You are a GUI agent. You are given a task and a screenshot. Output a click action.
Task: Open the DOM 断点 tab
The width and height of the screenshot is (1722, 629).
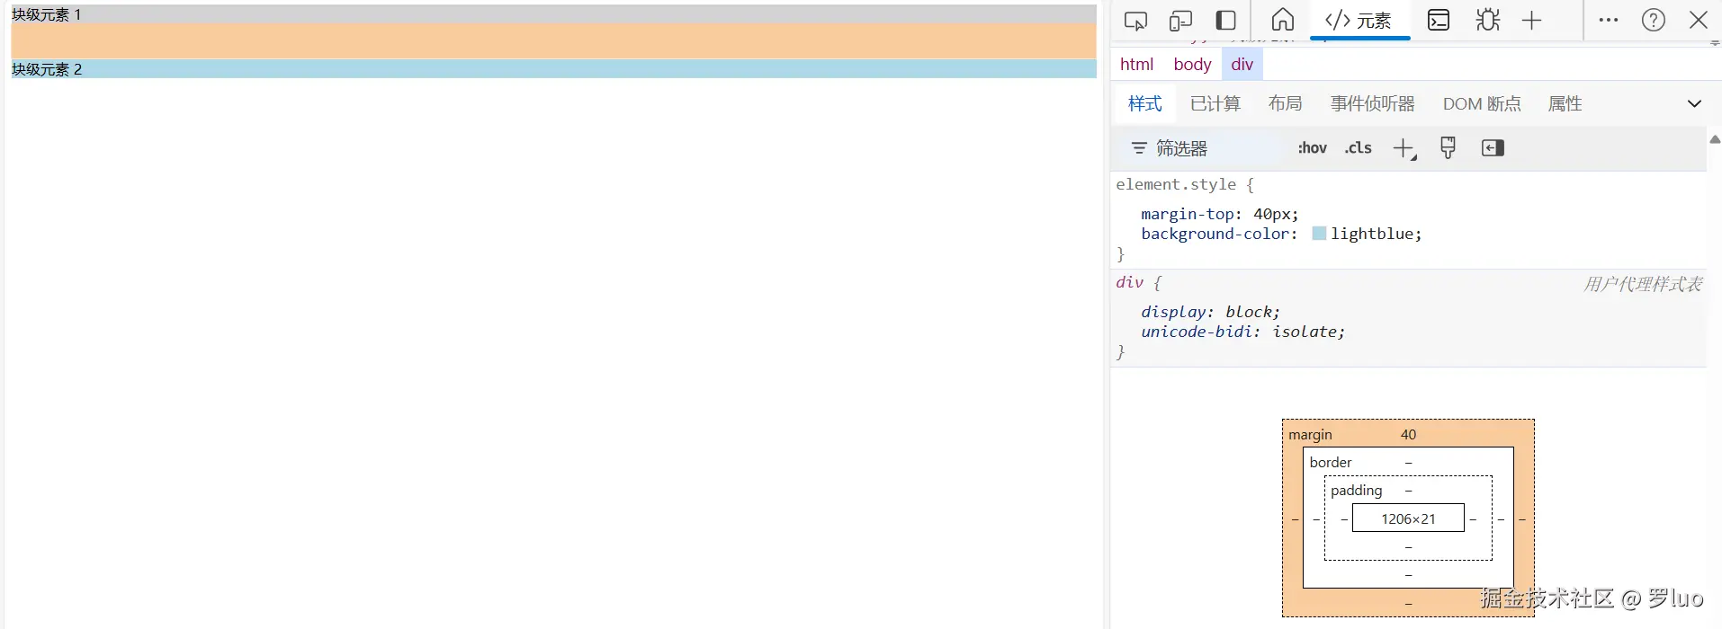[1482, 103]
